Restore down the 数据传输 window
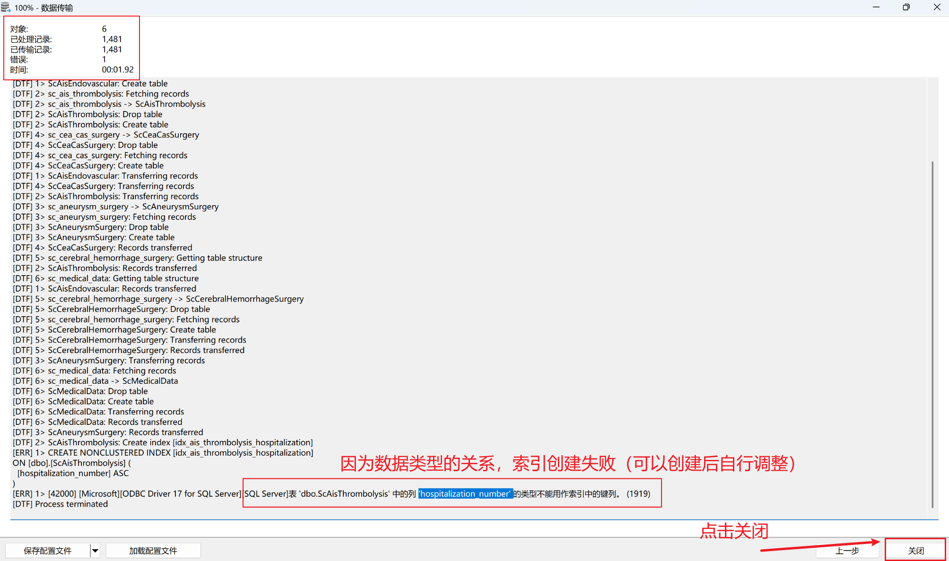The width and height of the screenshot is (949, 561). pos(906,7)
